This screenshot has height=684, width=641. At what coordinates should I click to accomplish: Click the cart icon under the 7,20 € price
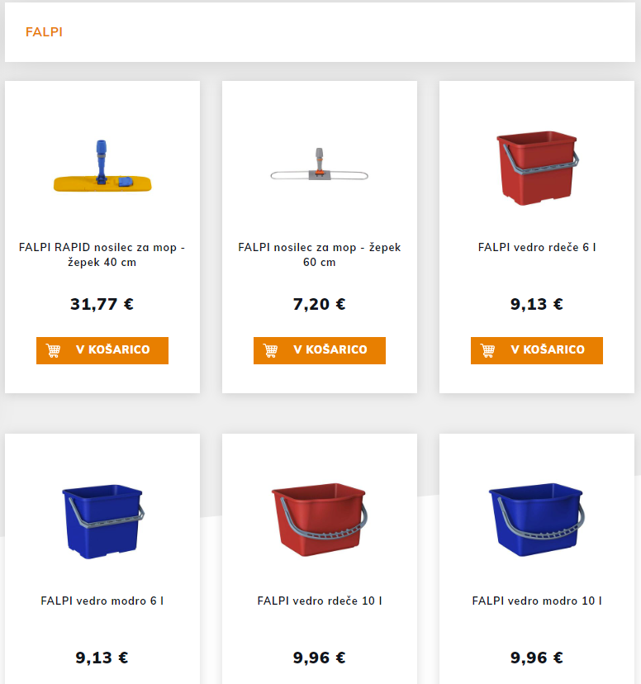pos(270,351)
